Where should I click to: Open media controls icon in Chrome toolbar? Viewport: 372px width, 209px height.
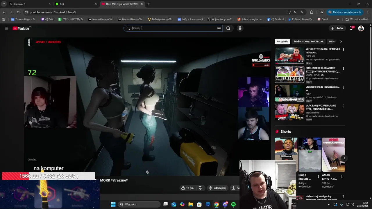click(322, 12)
